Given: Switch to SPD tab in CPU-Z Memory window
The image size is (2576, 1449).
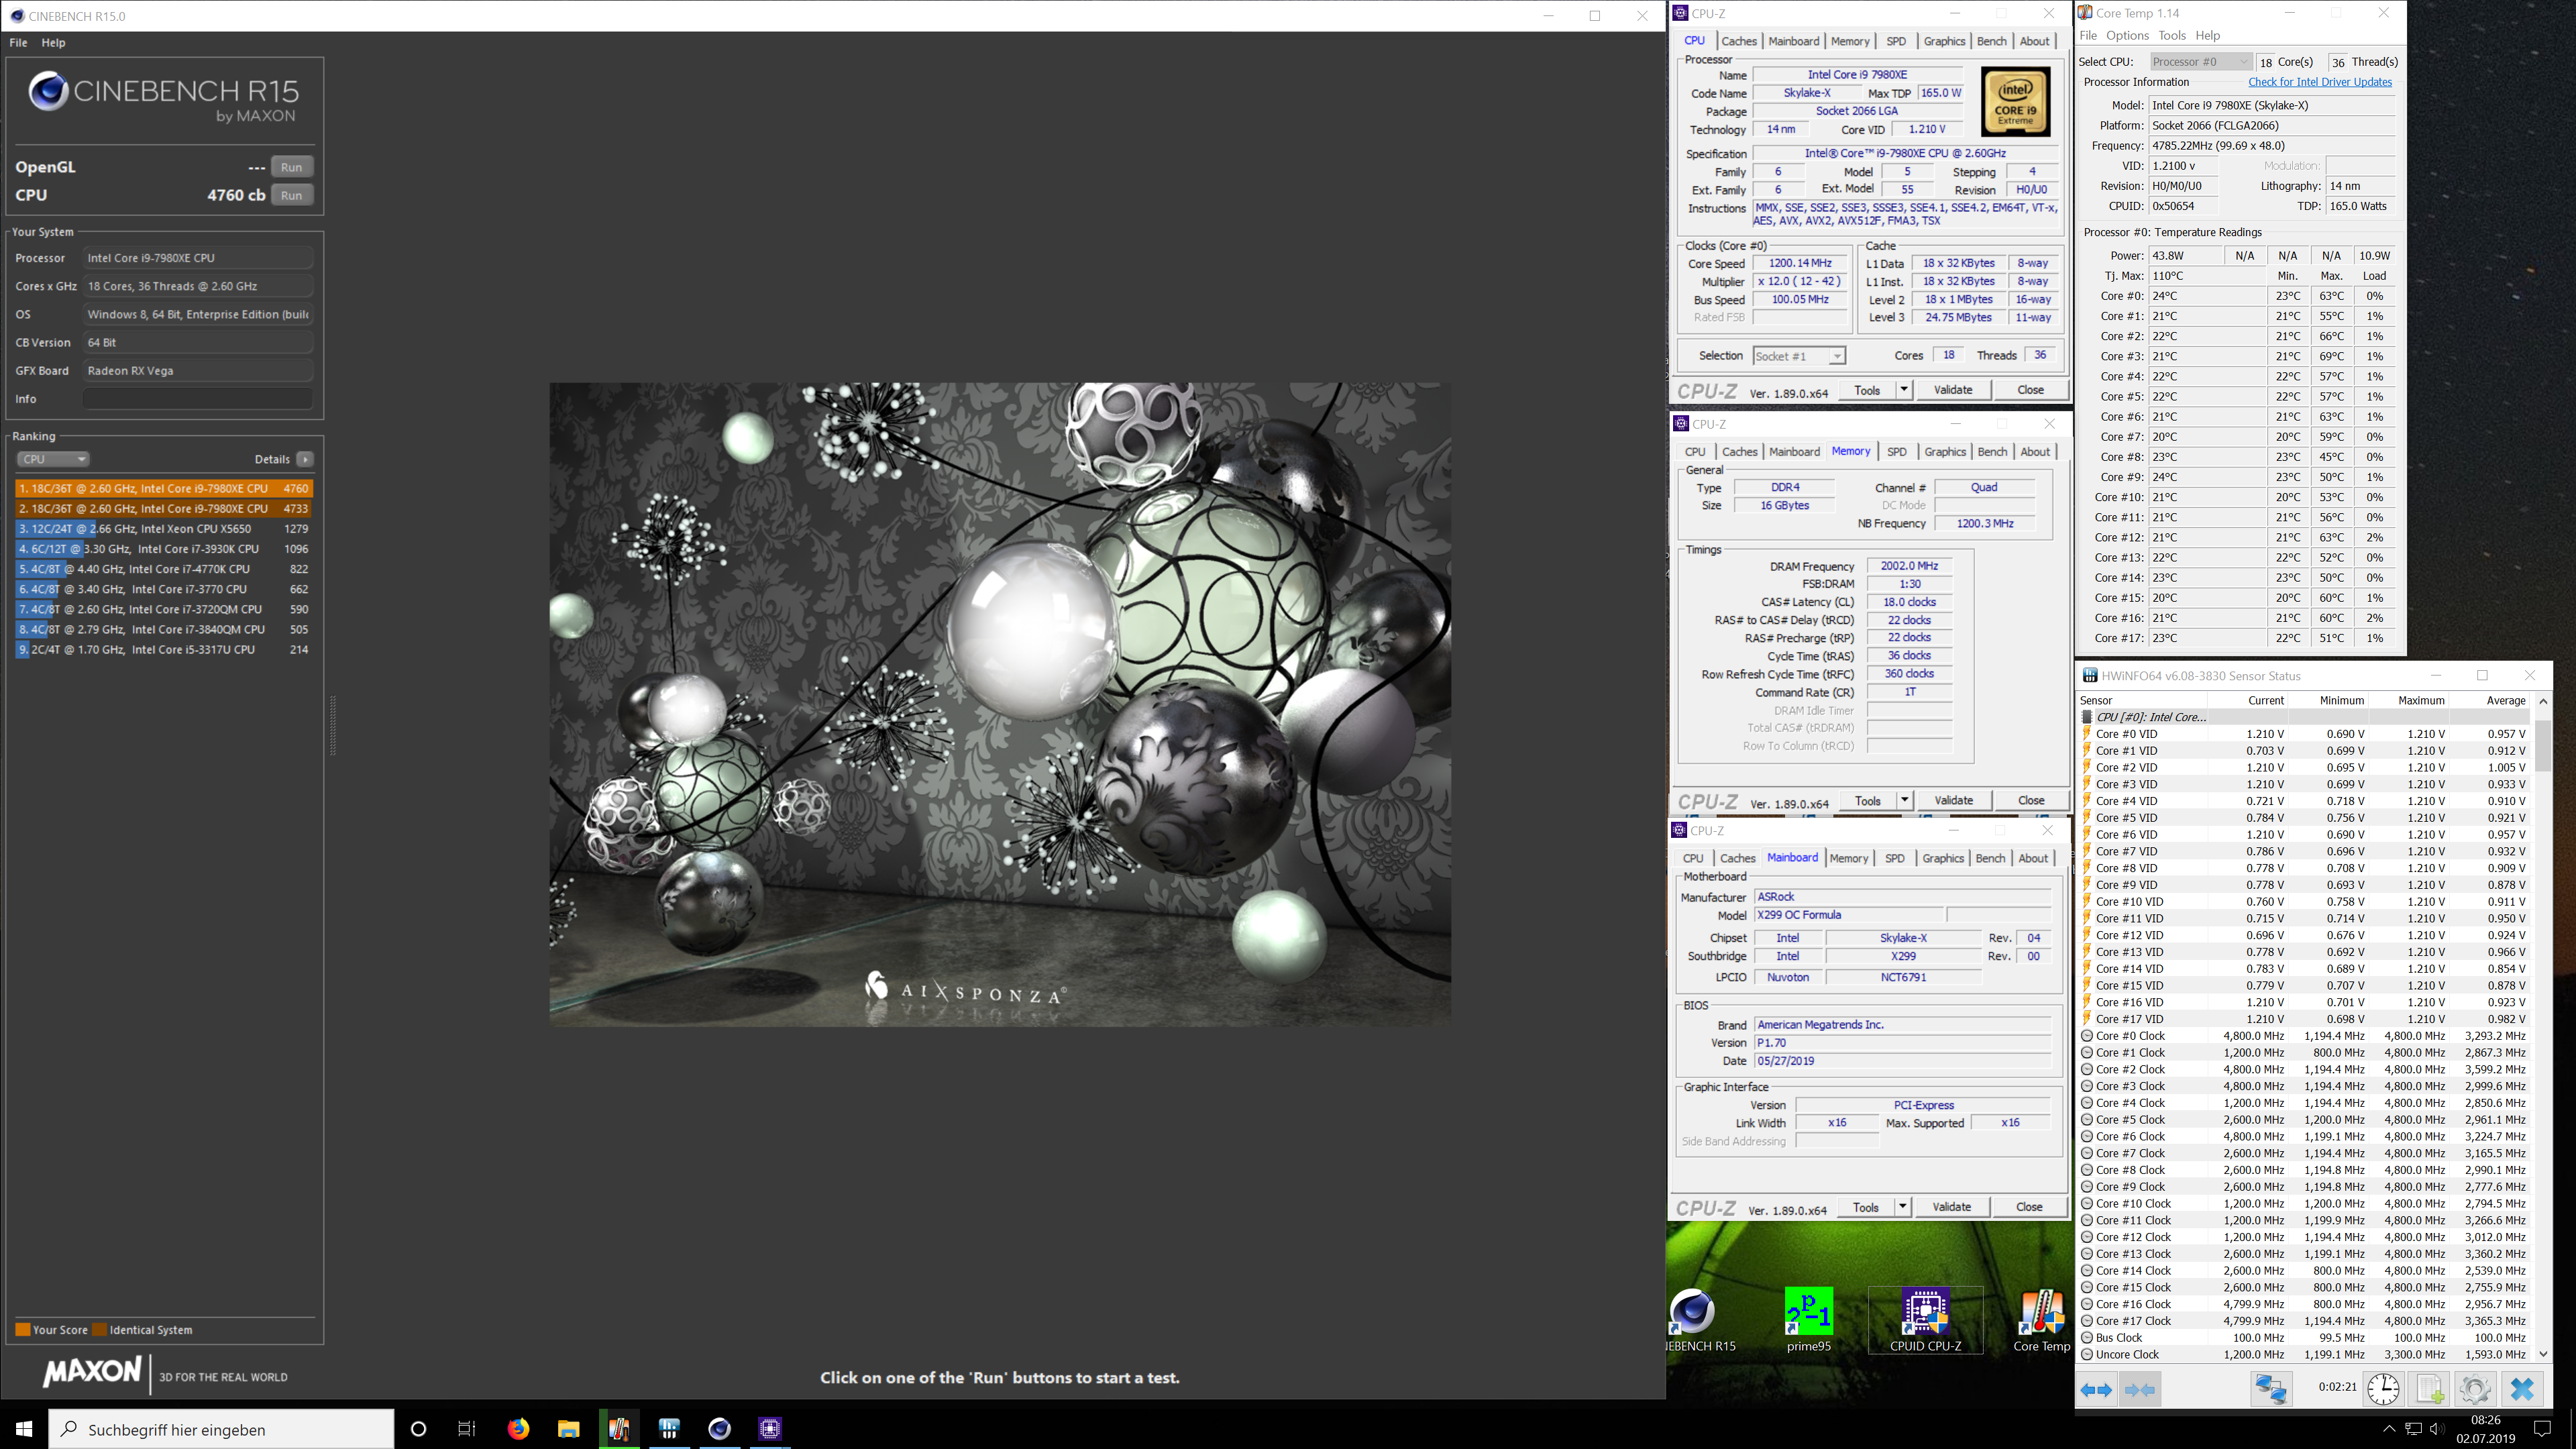Looking at the screenshot, I should pos(1896,452).
